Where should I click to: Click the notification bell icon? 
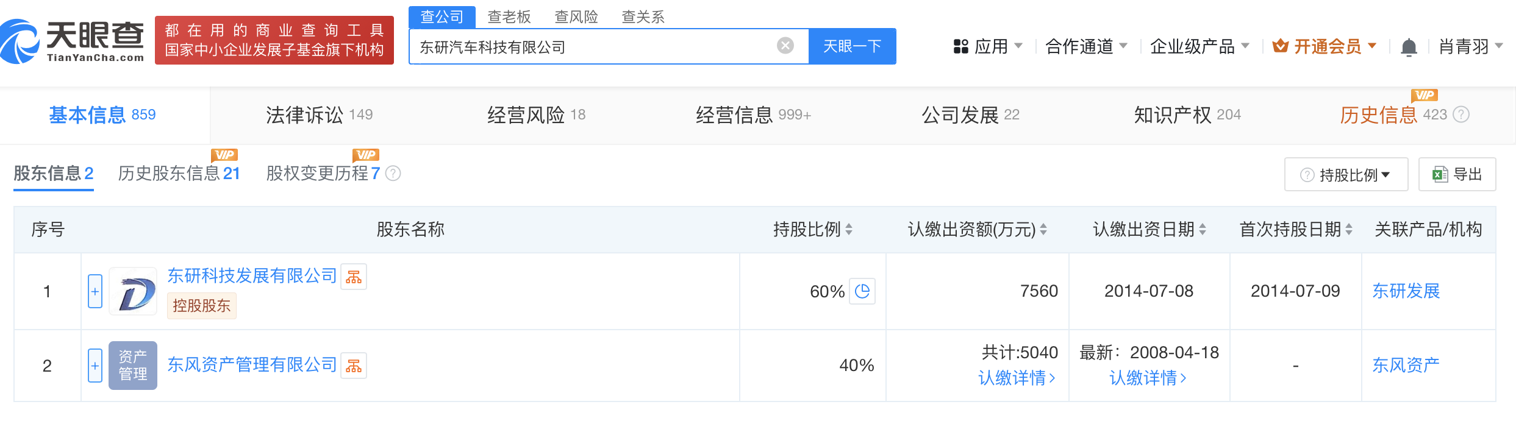pos(1409,47)
